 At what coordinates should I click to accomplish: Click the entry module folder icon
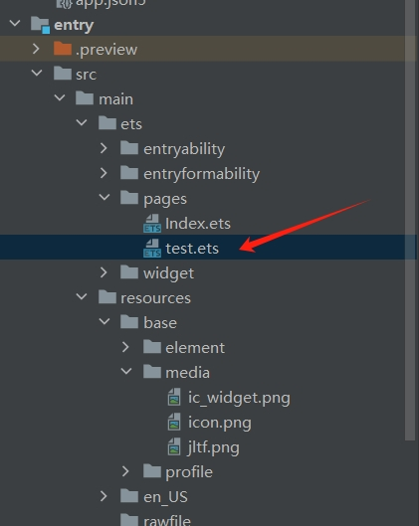tap(40, 25)
